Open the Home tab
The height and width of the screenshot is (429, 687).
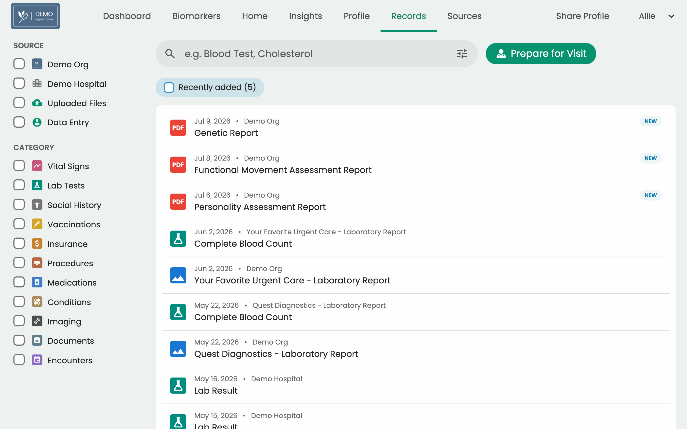point(255,16)
